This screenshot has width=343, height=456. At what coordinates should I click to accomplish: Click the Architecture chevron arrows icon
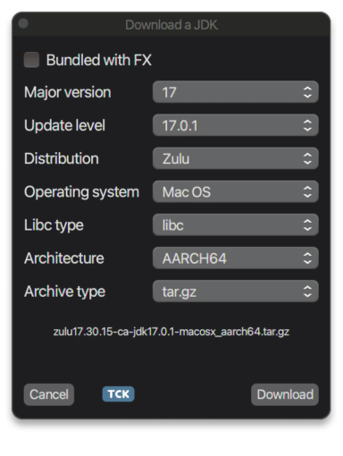click(307, 258)
